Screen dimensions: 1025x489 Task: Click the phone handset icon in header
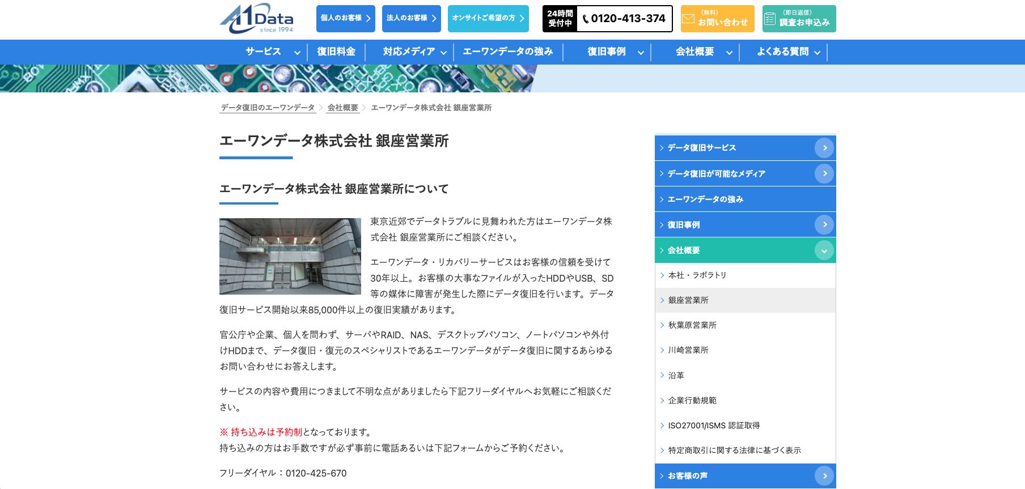coord(586,19)
